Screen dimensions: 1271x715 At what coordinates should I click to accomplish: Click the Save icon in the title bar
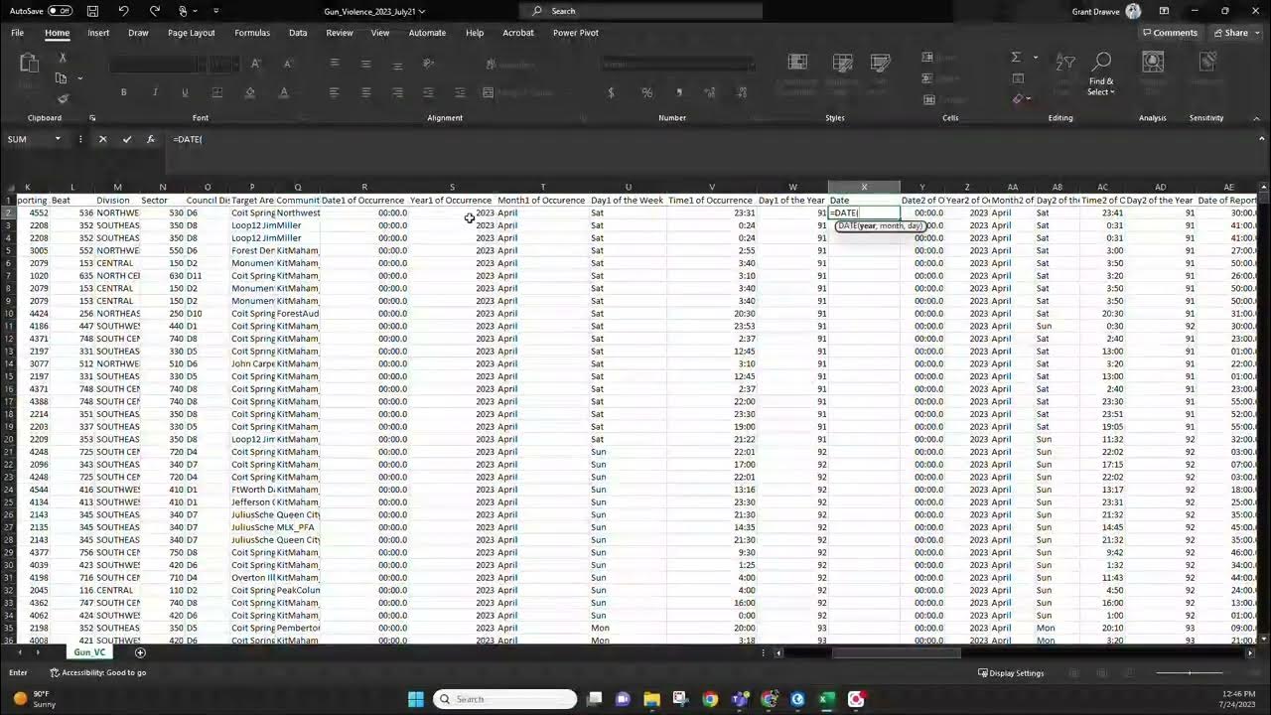92,11
